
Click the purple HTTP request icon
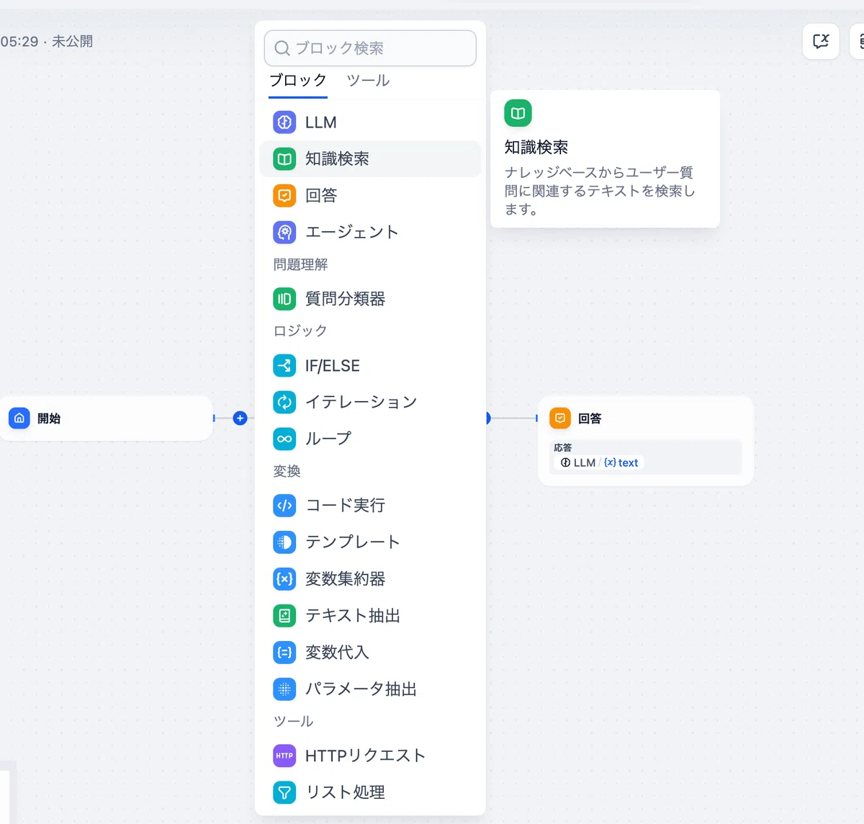tap(284, 756)
